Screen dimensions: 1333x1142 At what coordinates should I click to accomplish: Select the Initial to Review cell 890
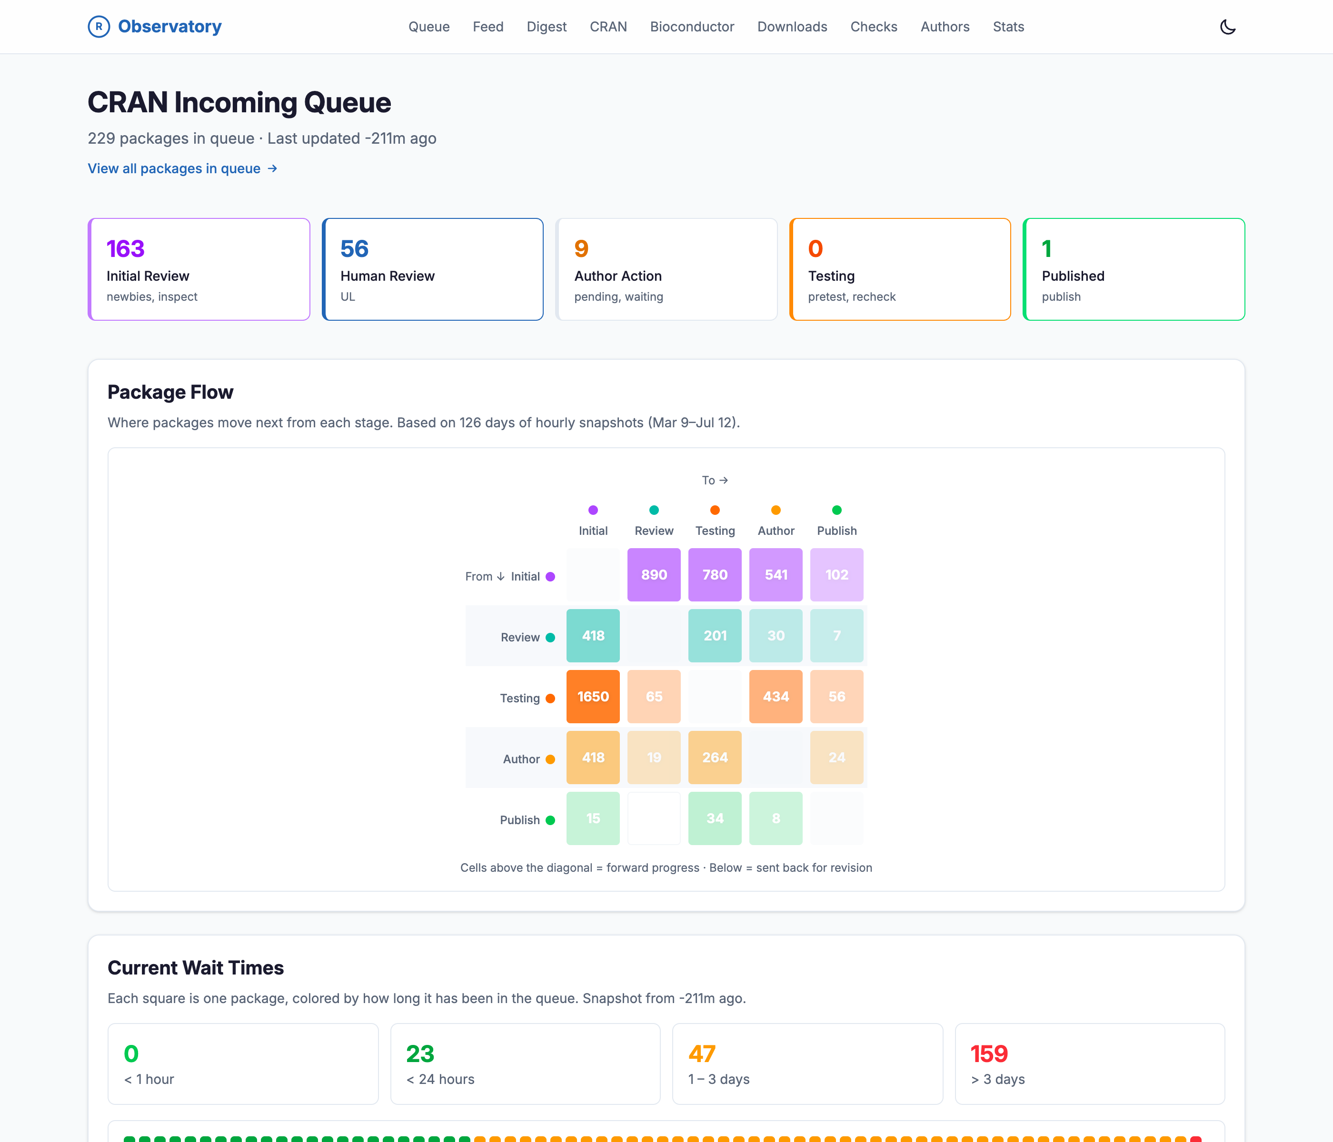654,575
